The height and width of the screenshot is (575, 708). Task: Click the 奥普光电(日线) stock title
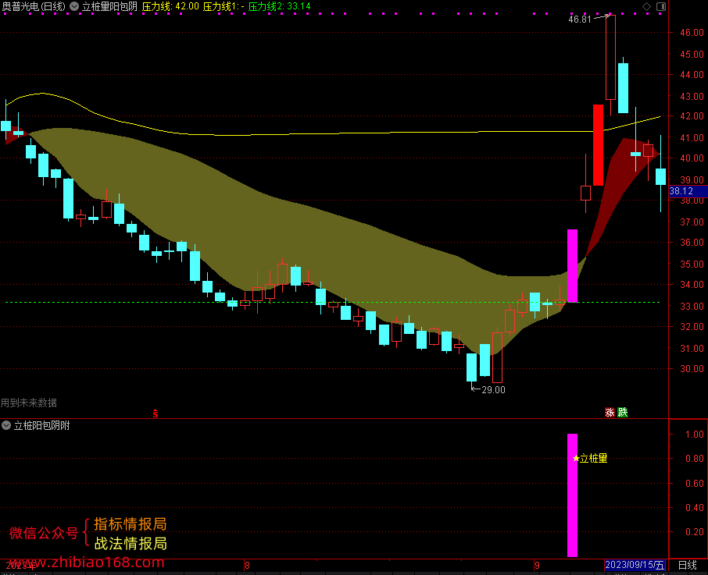pyautogui.click(x=34, y=6)
